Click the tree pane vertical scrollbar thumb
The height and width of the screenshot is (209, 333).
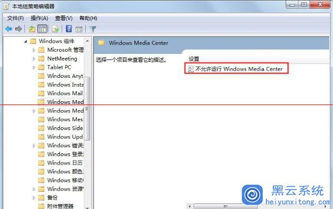87,108
